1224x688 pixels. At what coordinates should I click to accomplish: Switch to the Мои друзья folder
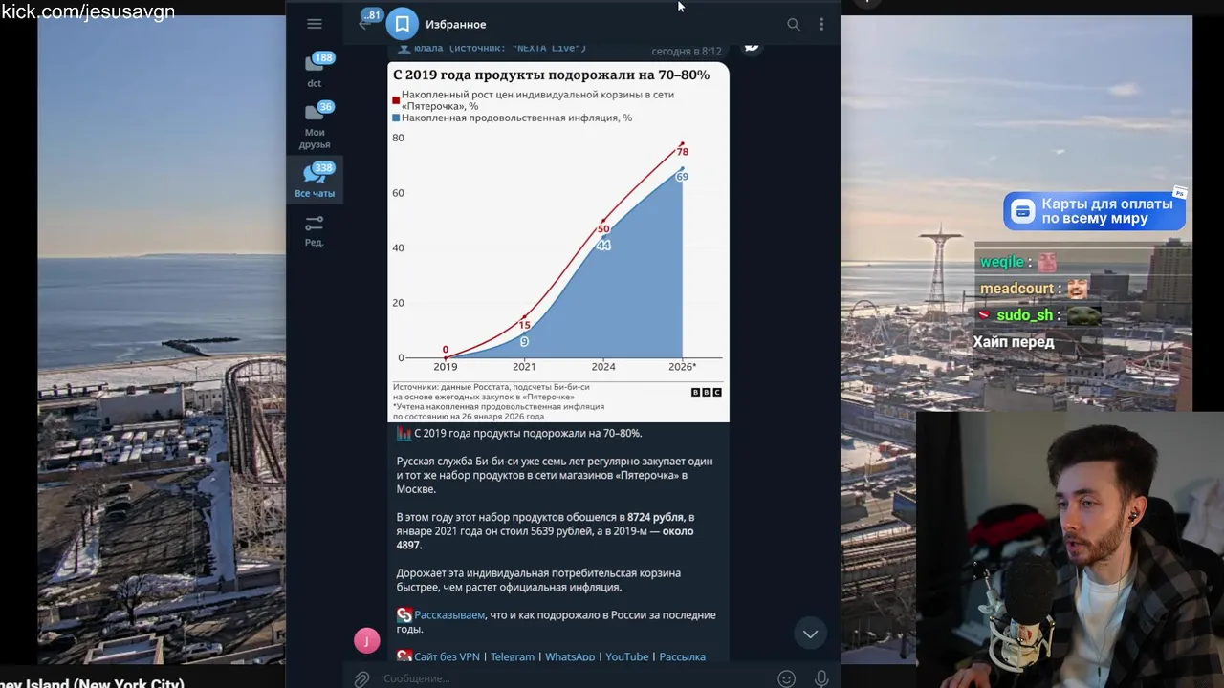click(x=315, y=125)
